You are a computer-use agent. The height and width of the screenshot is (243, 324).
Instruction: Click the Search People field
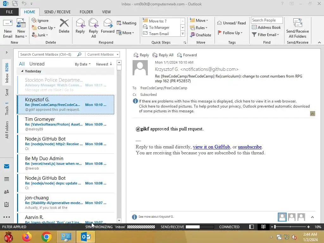[267, 20]
